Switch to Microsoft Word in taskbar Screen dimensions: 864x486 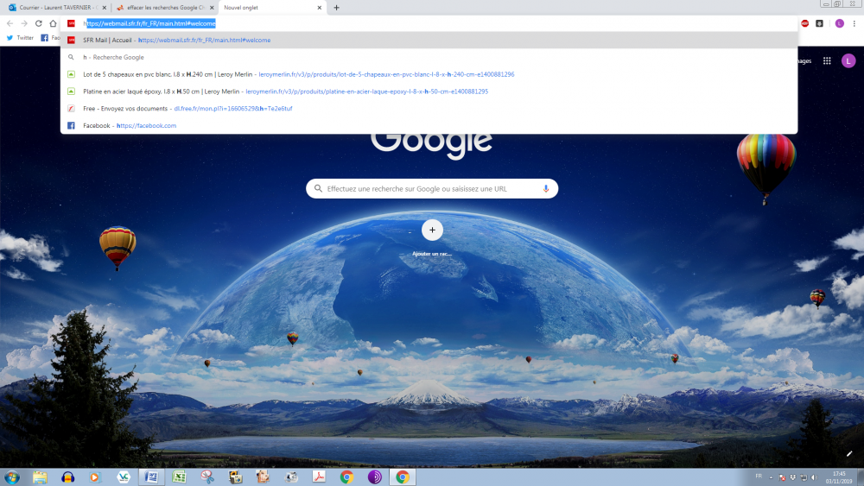tap(151, 477)
